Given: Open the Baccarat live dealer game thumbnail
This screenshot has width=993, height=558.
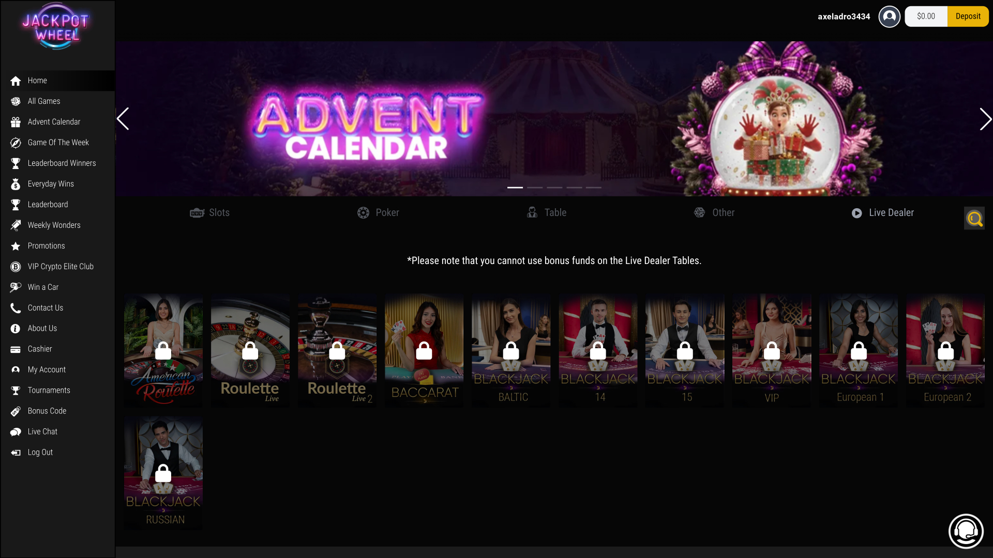Looking at the screenshot, I should coord(424,350).
